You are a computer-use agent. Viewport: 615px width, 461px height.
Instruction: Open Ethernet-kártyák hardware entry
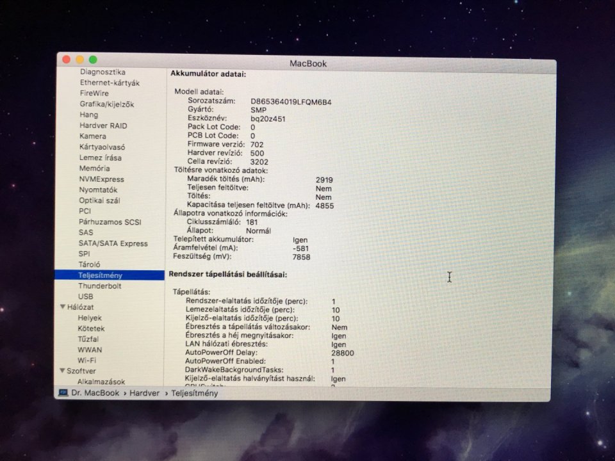pyautogui.click(x=110, y=83)
